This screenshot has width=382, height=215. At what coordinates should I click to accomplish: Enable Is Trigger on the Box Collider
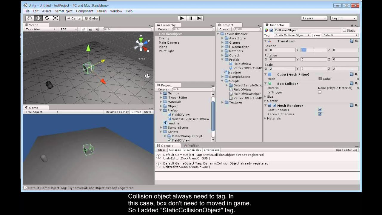320,92
